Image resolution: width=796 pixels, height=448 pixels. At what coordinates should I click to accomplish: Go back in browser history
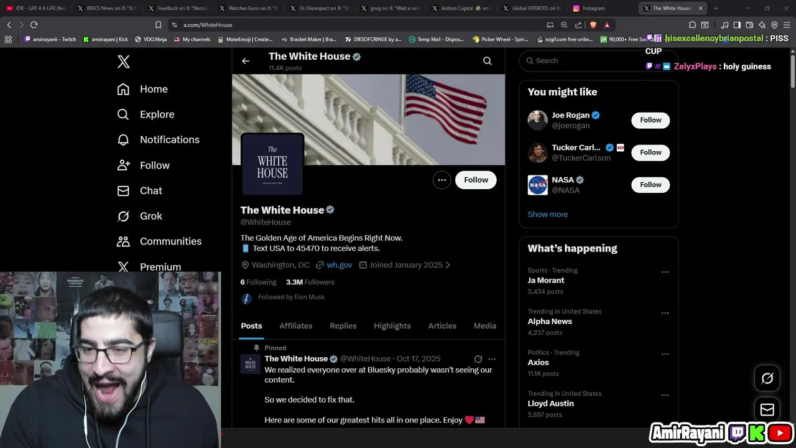[x=9, y=25]
